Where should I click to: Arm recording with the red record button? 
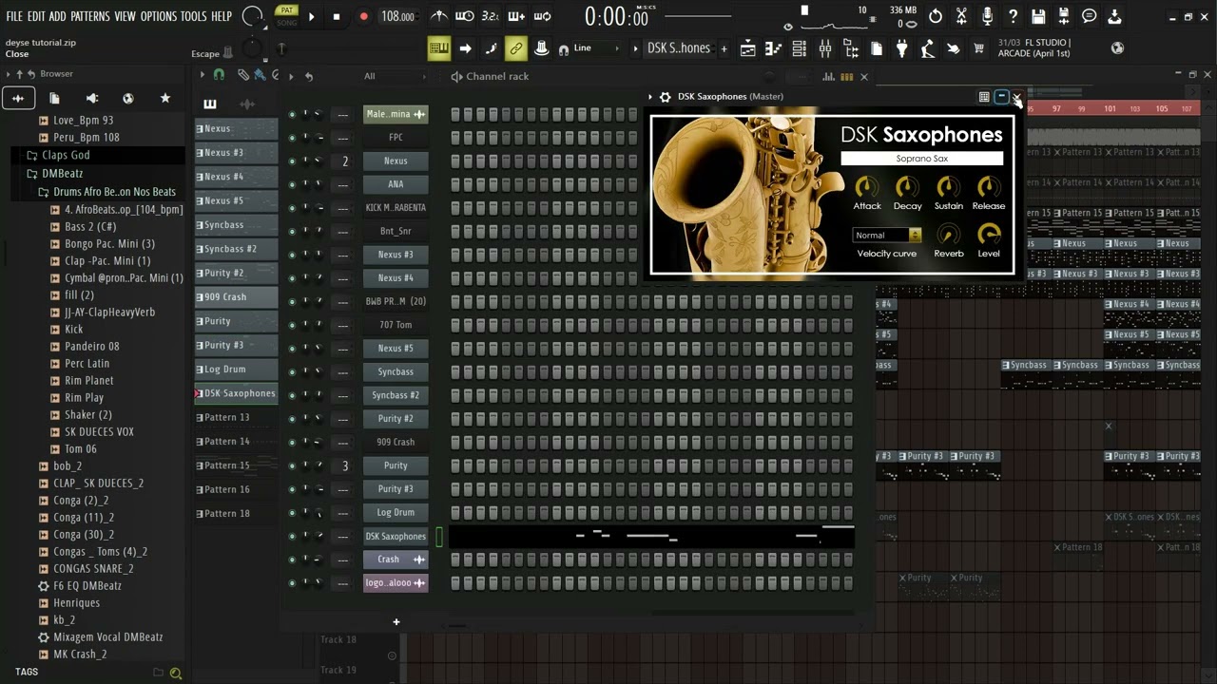coord(363,16)
